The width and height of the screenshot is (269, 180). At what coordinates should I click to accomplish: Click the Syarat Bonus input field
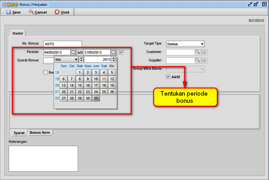point(49,61)
